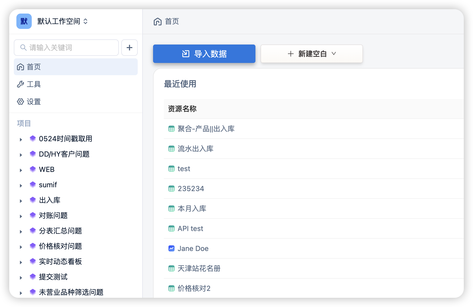Click the layers icon of WEB project
The height and width of the screenshot is (307, 473).
coord(33,169)
